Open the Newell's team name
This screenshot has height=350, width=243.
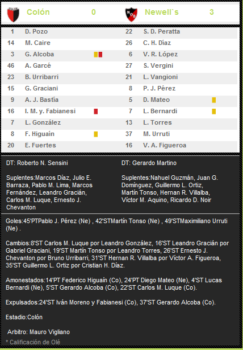[x=162, y=12]
